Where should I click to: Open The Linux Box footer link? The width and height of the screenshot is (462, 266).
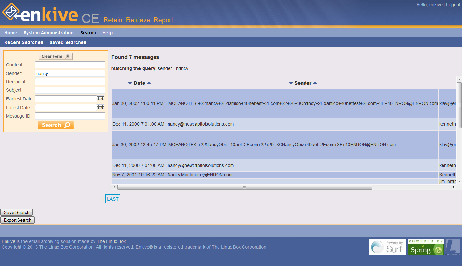click(x=111, y=241)
